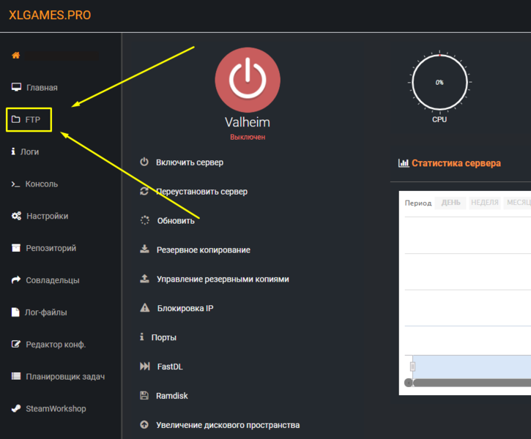Click the orange home icon in sidebar

[x=16, y=56]
